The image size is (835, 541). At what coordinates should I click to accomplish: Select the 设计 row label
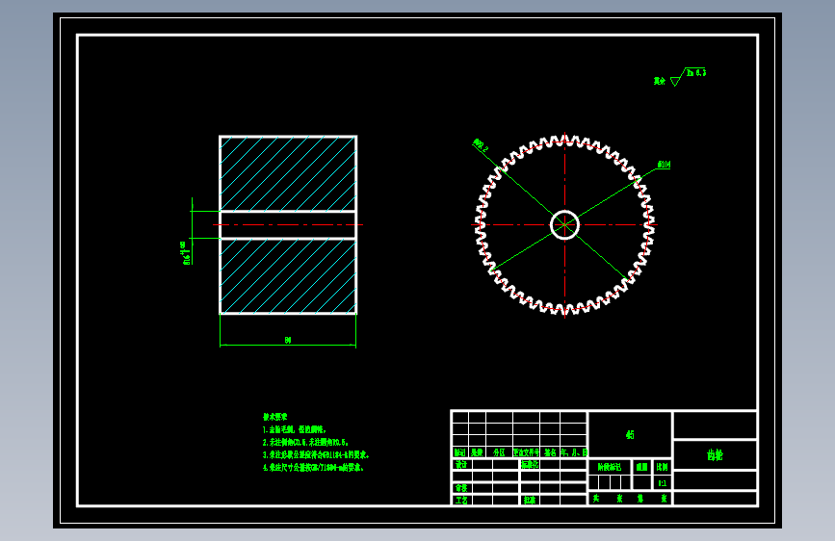click(x=461, y=464)
